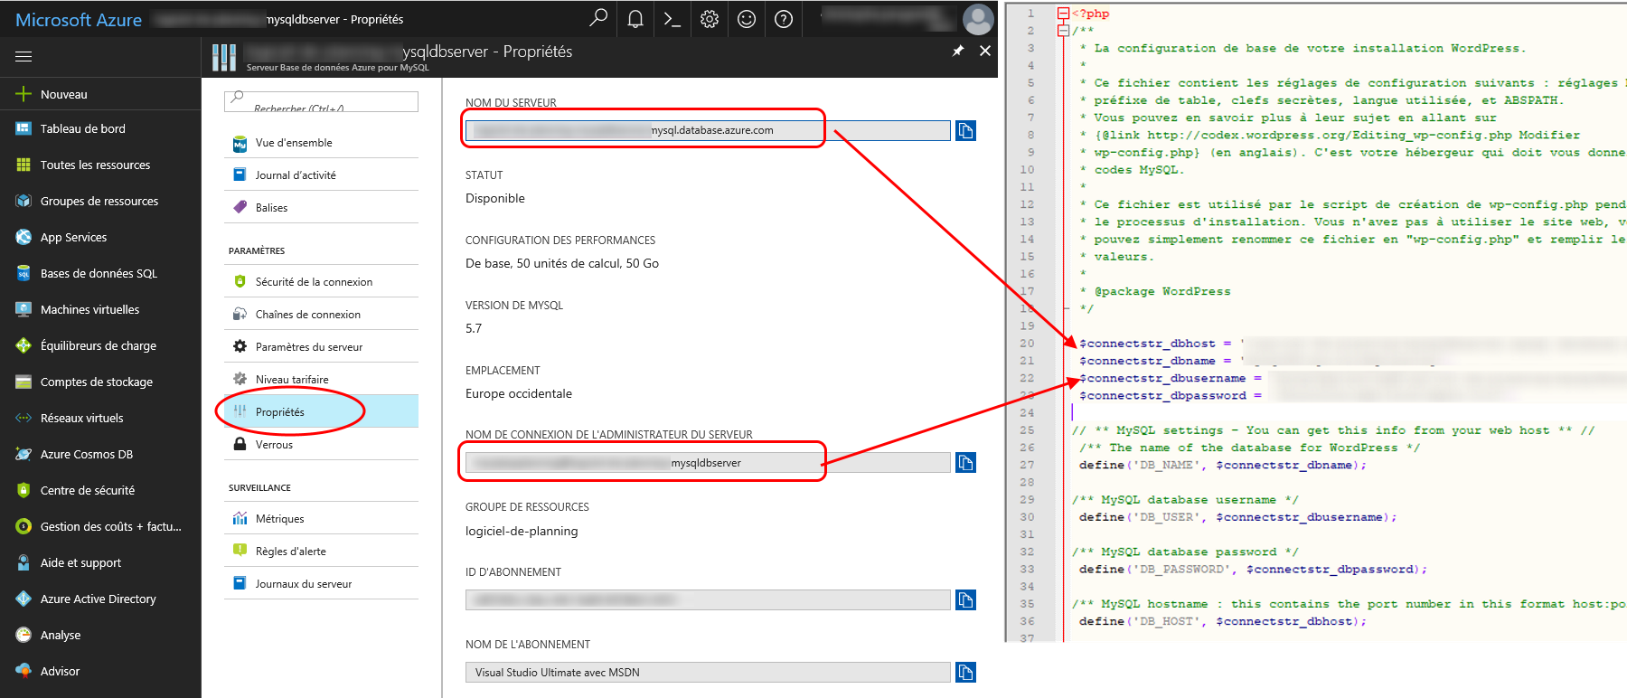This screenshot has height=698, width=1627.
Task: Open the notifications bell
Action: click(635, 18)
